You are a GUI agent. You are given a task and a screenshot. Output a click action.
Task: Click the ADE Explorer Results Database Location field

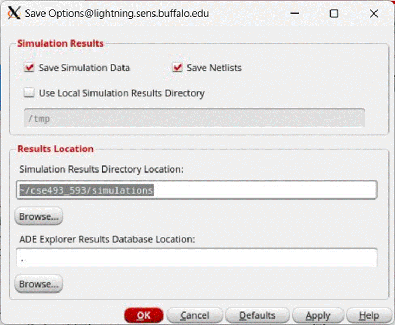pos(196,257)
